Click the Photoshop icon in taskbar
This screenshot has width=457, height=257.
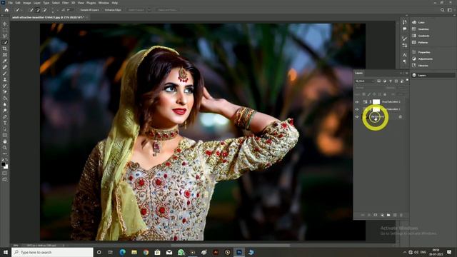[x=239, y=252]
